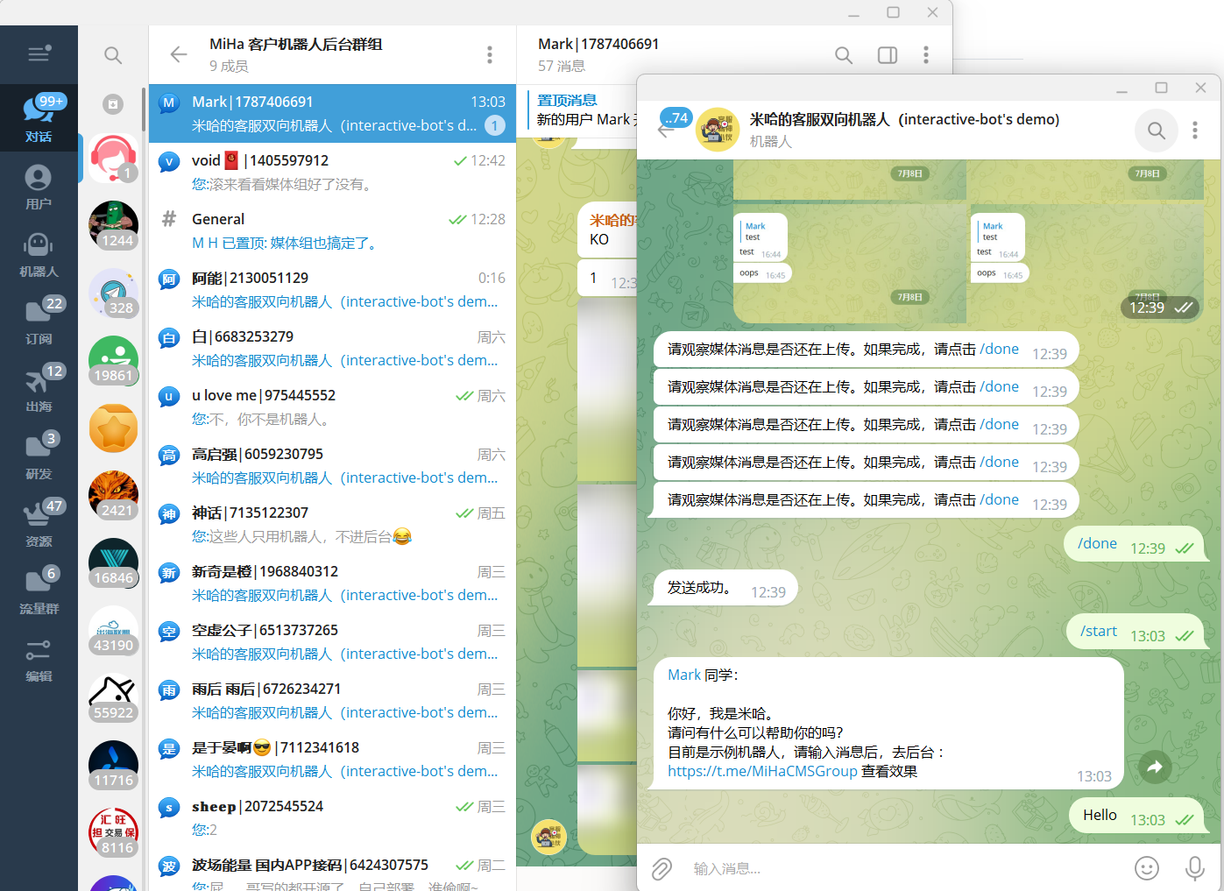Image resolution: width=1224 pixels, height=891 pixels.
Task: Click the first /done command link
Action: click(x=999, y=349)
